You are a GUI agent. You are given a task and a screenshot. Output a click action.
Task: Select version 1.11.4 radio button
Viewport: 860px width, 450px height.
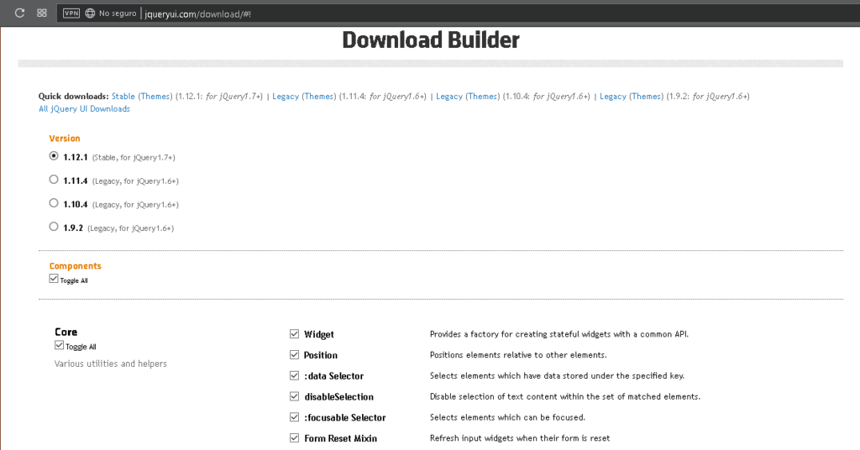(53, 179)
